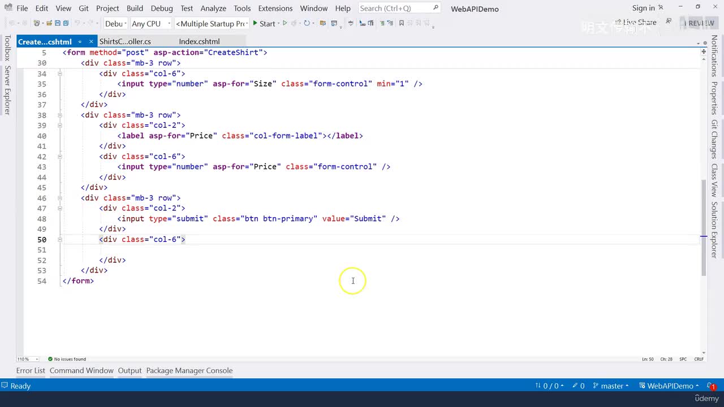Close the Create cshtml tab
The image size is (724, 407).
click(x=91, y=41)
